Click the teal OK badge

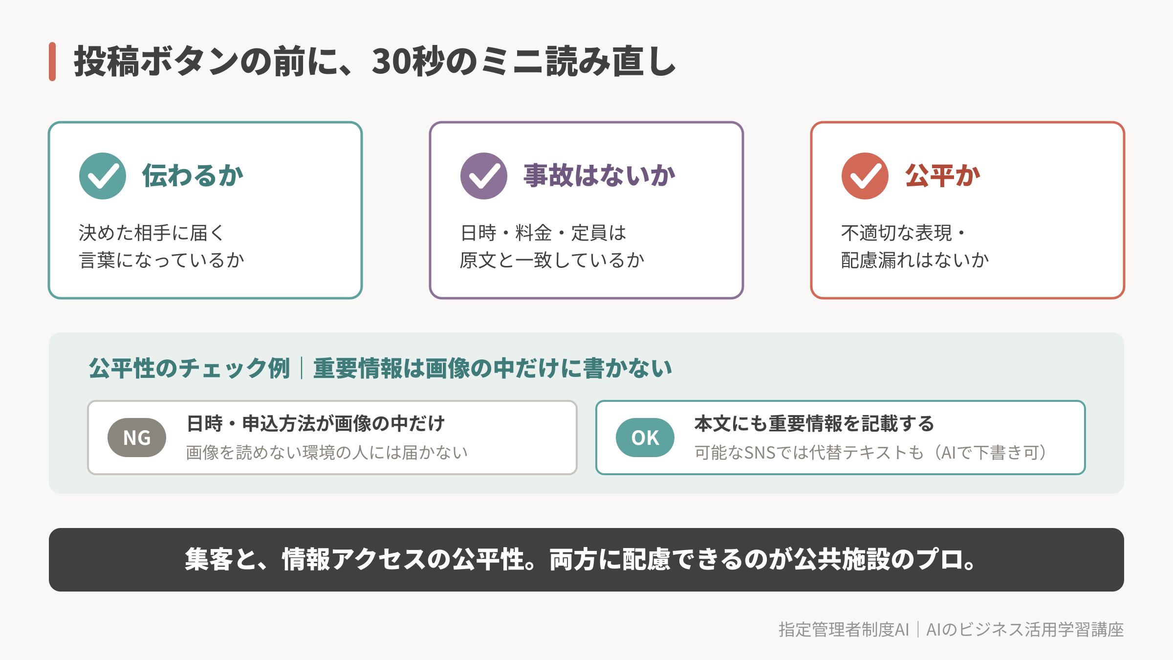[x=645, y=438]
